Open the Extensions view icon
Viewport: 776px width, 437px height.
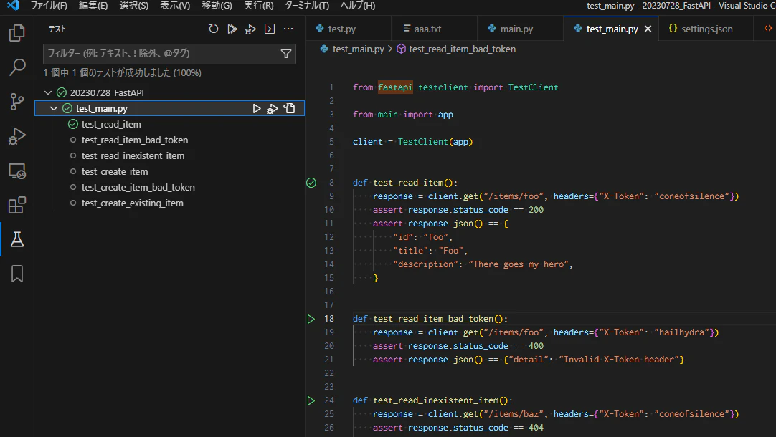[x=16, y=206]
